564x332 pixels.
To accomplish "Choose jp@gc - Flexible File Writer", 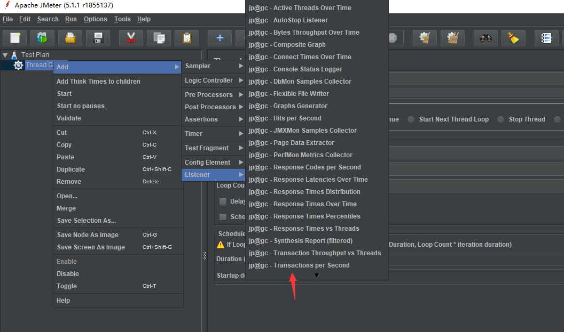I will [317, 94].
